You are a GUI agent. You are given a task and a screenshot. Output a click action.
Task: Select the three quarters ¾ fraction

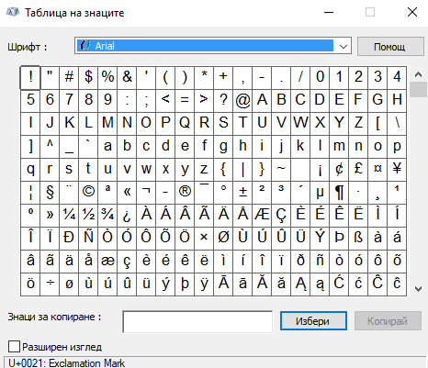(x=107, y=216)
